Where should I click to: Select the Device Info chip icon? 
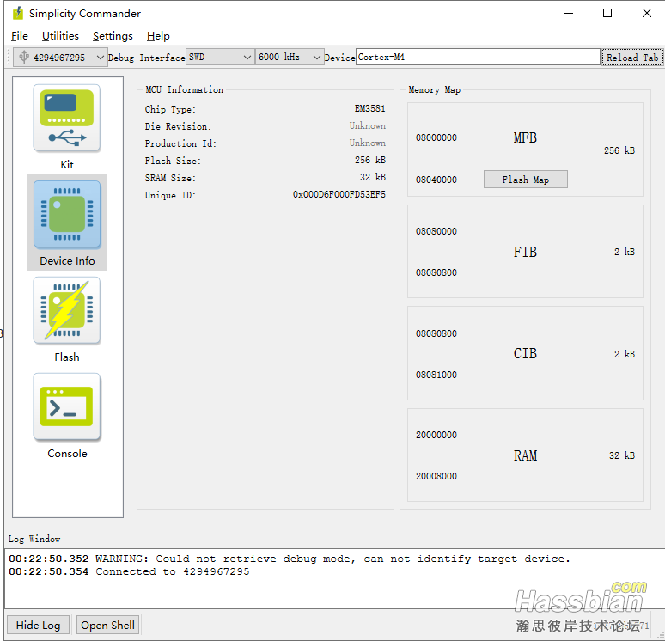click(x=67, y=215)
